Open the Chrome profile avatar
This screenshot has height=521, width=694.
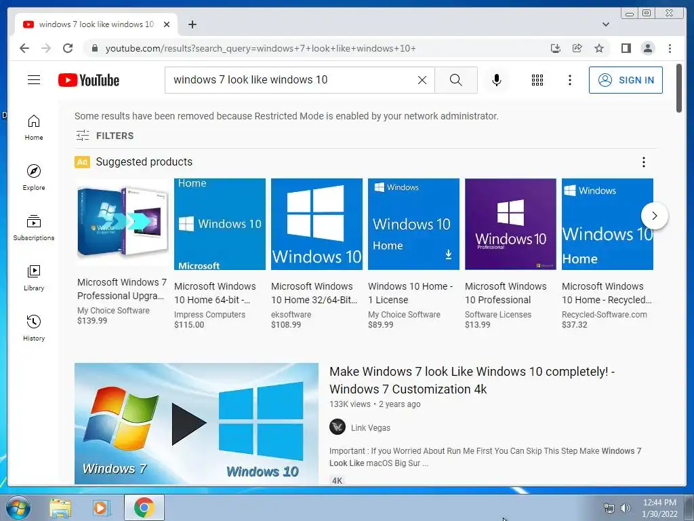pos(647,48)
